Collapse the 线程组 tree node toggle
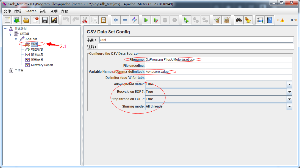The height and width of the screenshot is (168, 300). [x=11, y=34]
